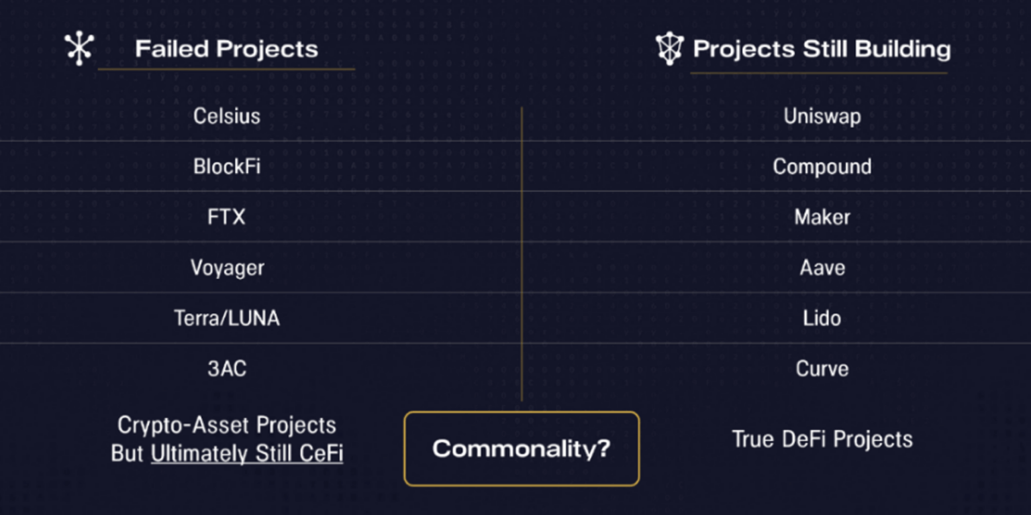
Task: Click the snowflake node icon beside Failed Projects
Action: point(79,48)
